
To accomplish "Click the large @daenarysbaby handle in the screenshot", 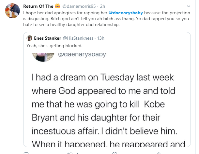I will click(x=82, y=54).
